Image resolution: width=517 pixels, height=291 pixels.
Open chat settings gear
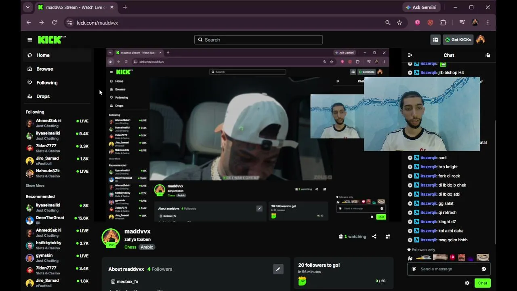pyautogui.click(x=467, y=283)
